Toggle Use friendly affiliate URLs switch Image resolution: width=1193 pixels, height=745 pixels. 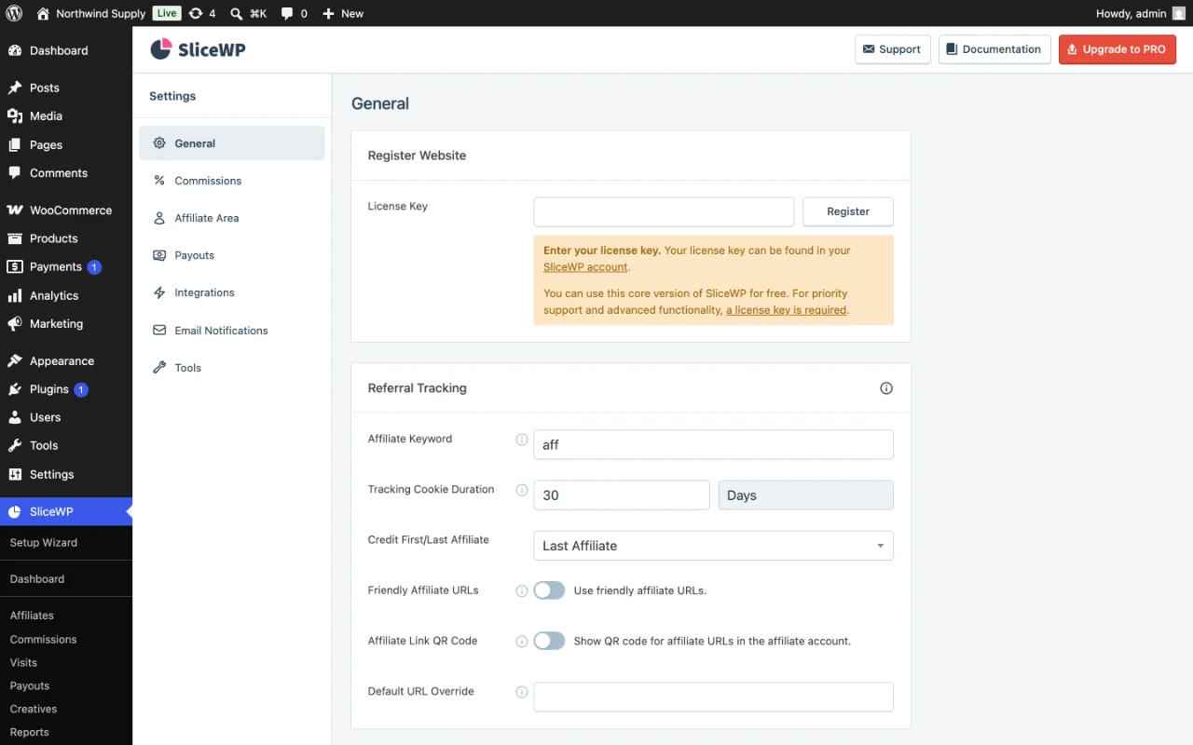549,590
